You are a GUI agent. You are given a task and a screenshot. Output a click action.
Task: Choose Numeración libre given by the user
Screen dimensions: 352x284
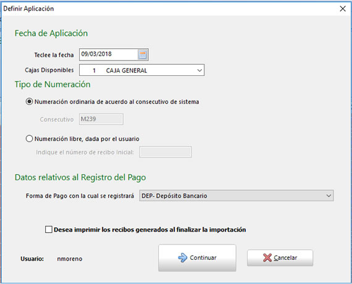[x=29, y=139]
